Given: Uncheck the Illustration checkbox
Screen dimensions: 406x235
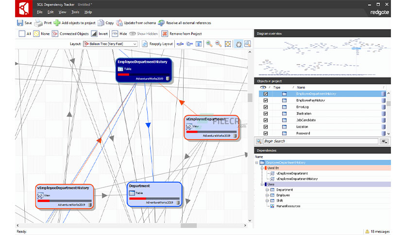Looking at the screenshot, I should click(266, 114).
